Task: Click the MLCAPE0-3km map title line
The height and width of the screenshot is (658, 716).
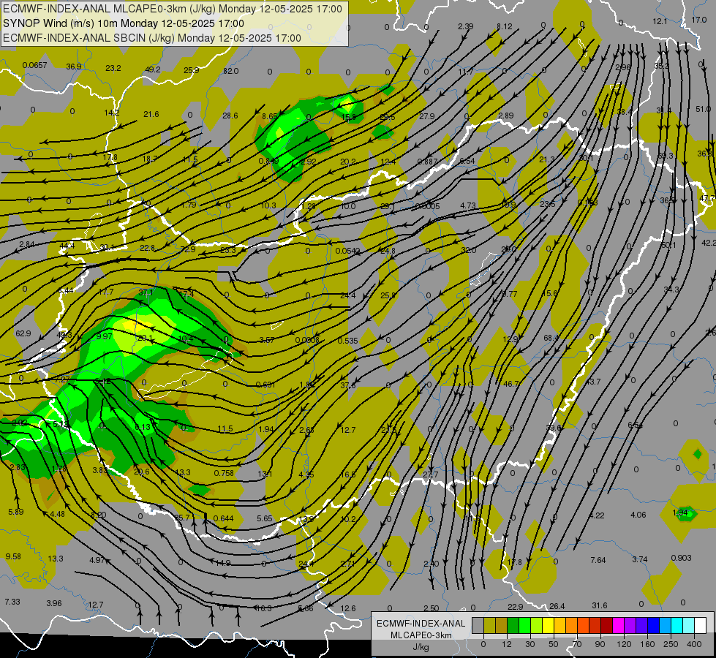Action: coord(172,9)
